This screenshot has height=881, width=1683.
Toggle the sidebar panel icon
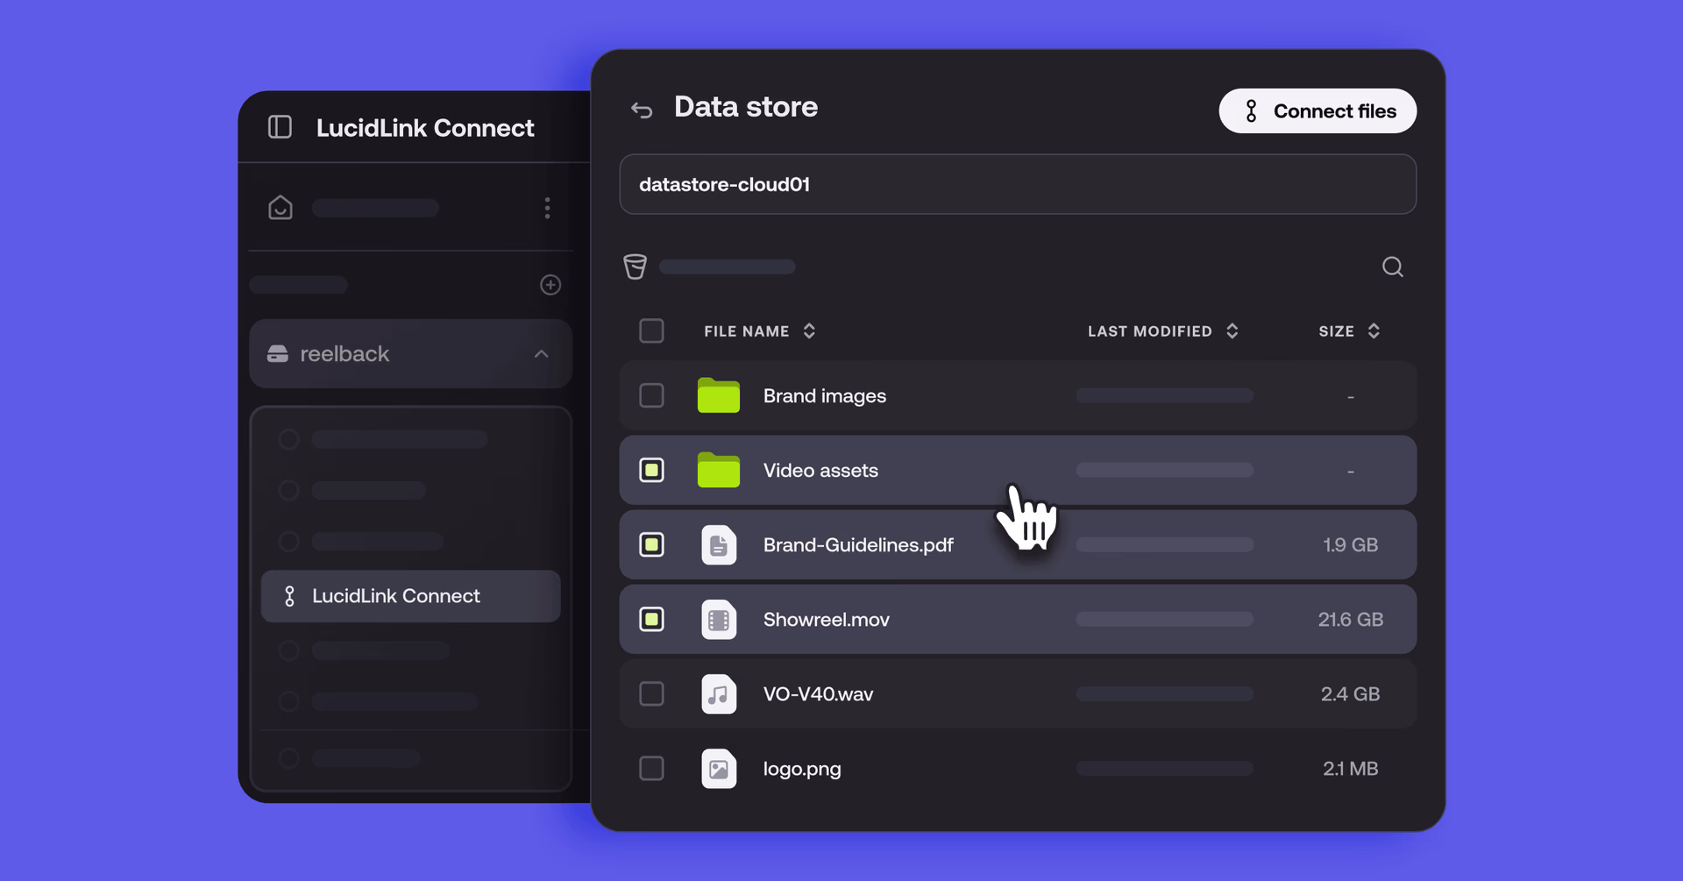[280, 127]
